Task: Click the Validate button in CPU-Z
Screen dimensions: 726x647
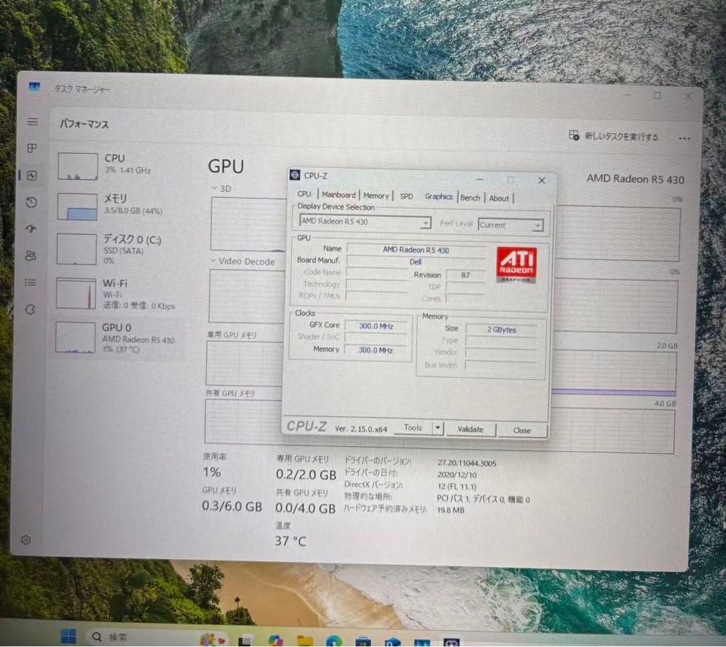Action: tap(471, 429)
